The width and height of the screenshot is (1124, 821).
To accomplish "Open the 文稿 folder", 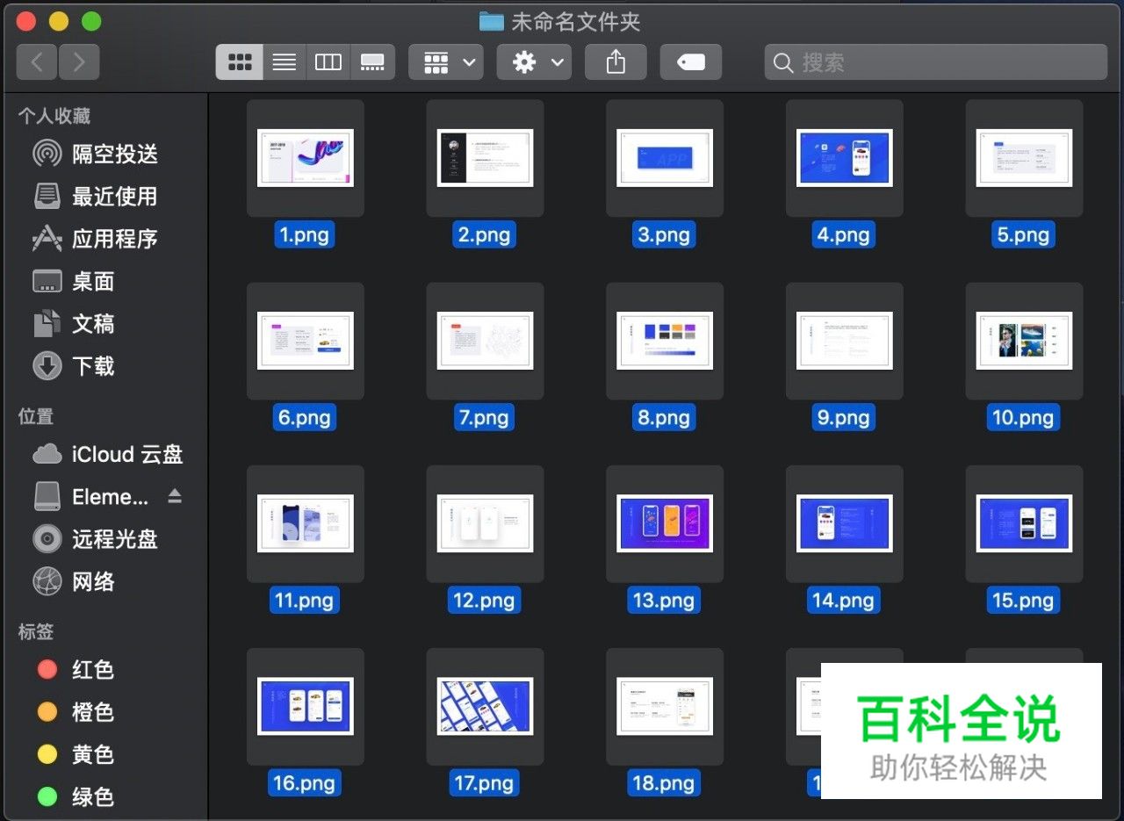I will pyautogui.click(x=93, y=324).
